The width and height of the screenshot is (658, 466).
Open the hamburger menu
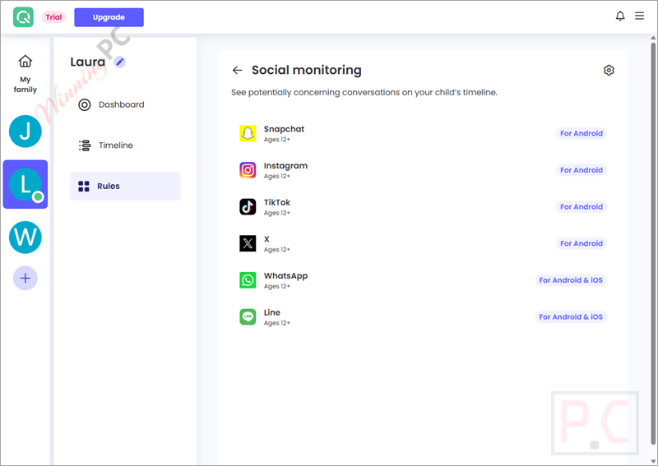(x=639, y=16)
